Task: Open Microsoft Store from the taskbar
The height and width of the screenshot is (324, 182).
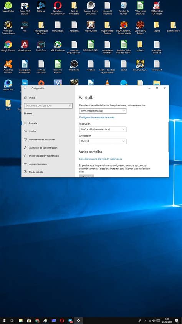Action: [29, 321]
